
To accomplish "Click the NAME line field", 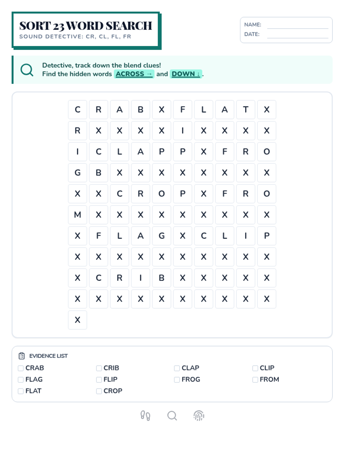I will pos(297,25).
